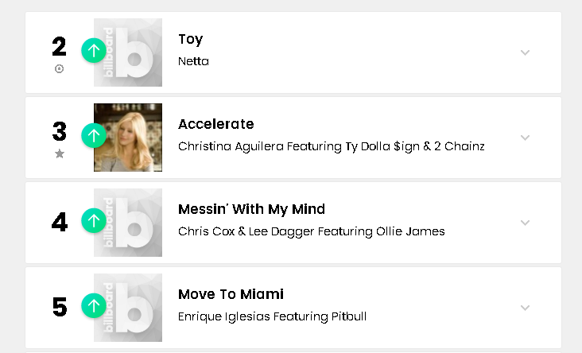
Task: Click the star icon under rank 3
Action: pos(59,154)
